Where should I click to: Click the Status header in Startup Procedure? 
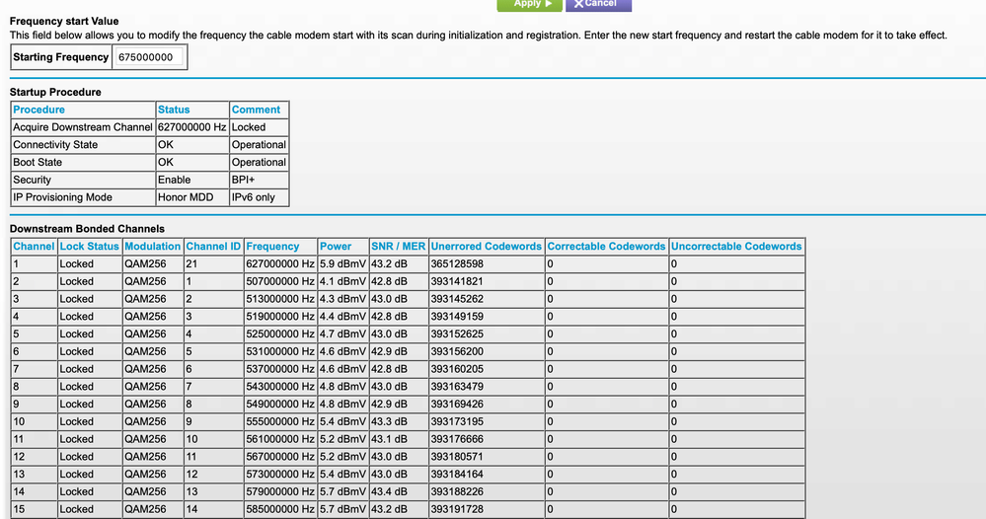click(x=174, y=110)
